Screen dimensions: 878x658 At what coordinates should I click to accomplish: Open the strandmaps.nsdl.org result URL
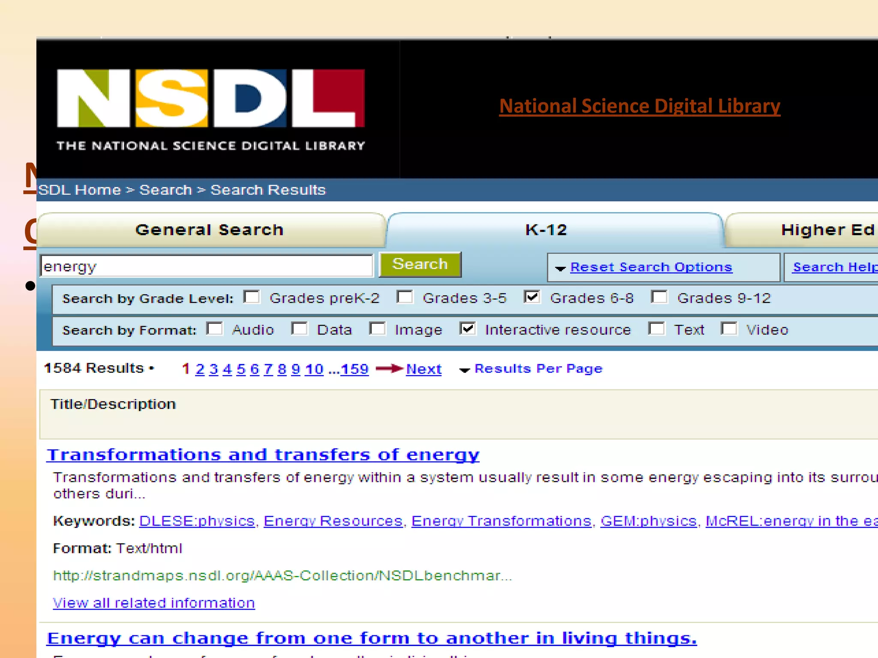[282, 575]
